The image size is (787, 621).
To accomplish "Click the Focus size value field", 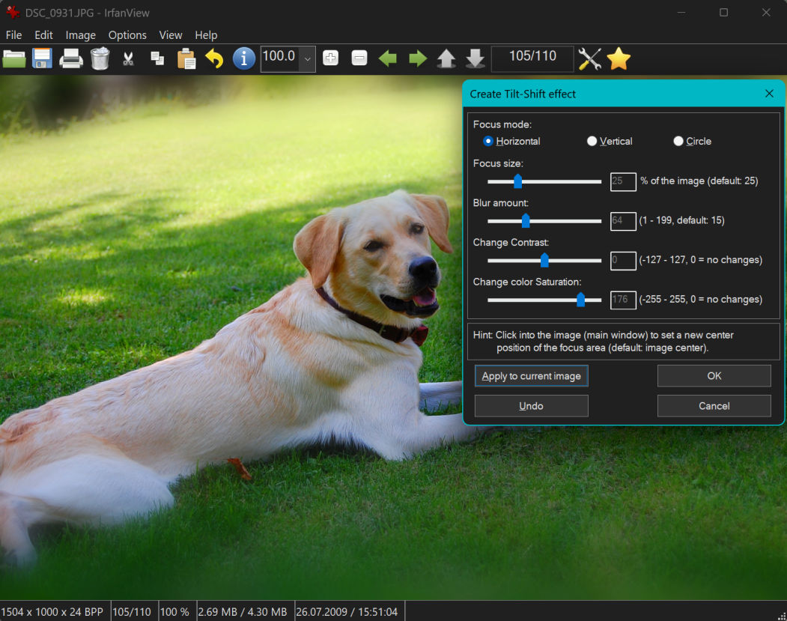I will (623, 181).
